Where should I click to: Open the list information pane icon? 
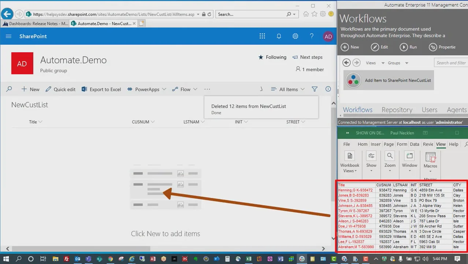328,89
